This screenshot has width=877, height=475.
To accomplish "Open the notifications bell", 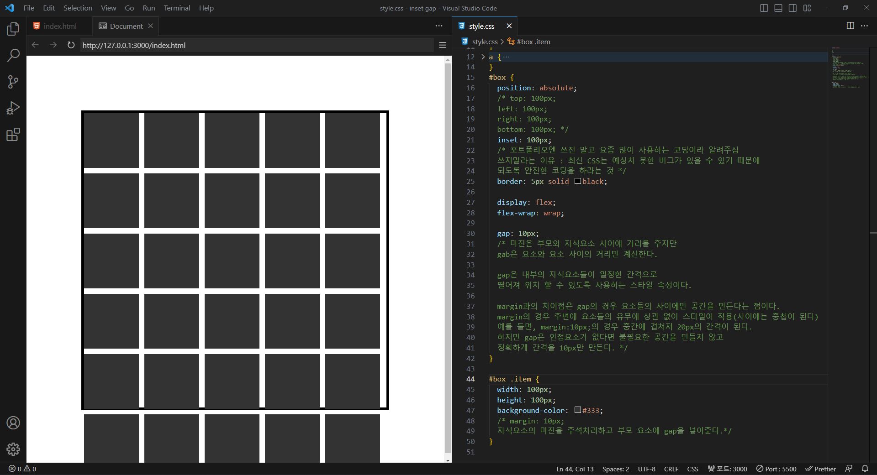I will tap(865, 469).
